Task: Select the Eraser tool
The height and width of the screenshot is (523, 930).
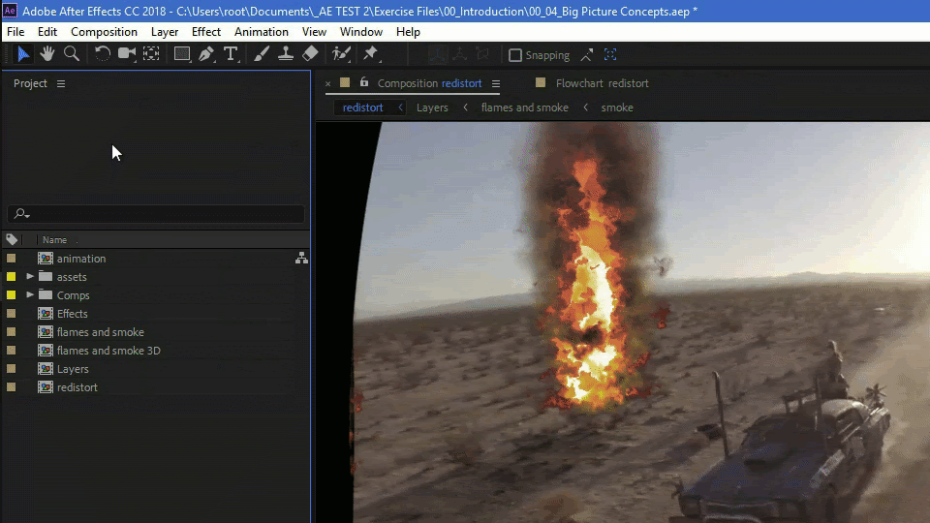Action: (x=310, y=54)
